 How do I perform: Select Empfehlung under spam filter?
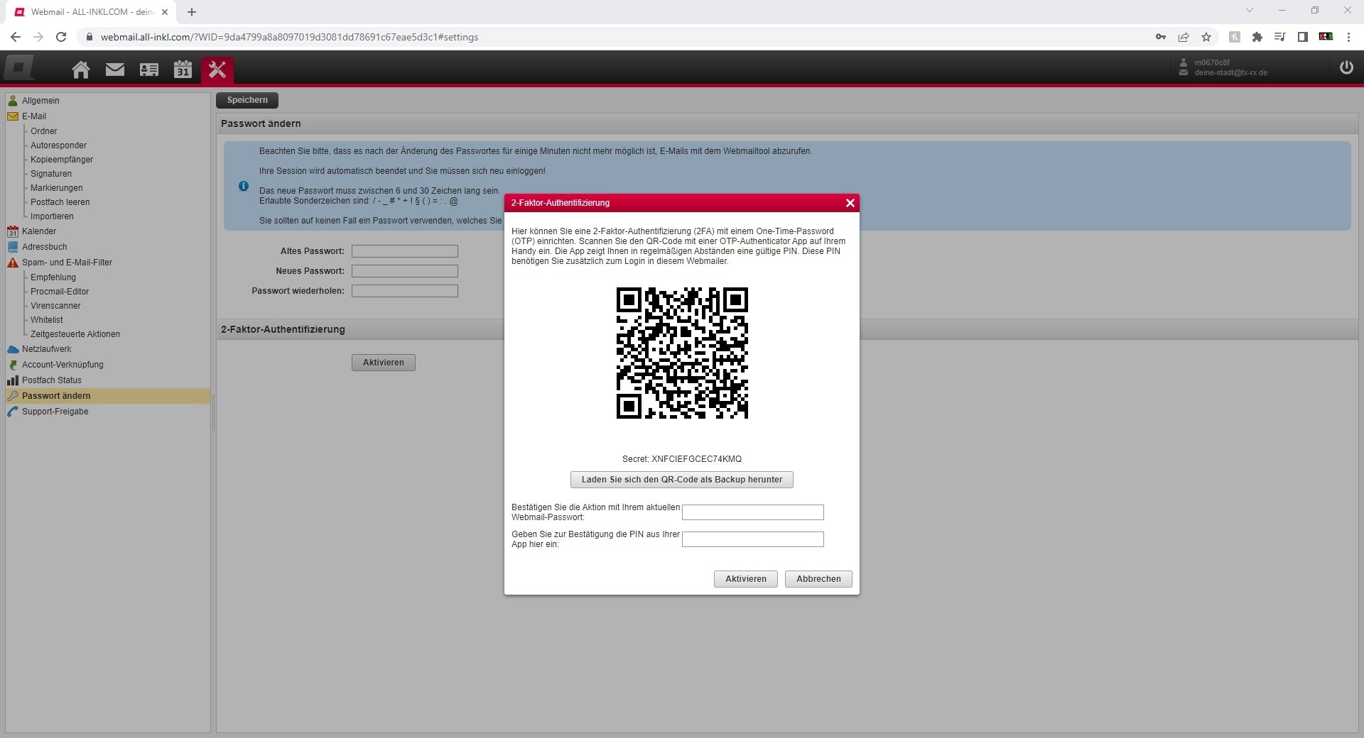pos(53,277)
